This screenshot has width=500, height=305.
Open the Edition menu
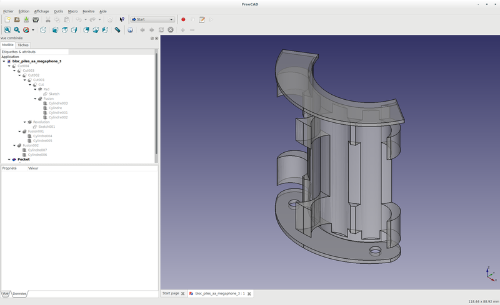tap(24, 11)
